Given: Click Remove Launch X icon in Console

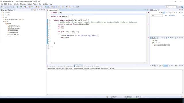Looking at the screenshot, I should click(153, 66).
